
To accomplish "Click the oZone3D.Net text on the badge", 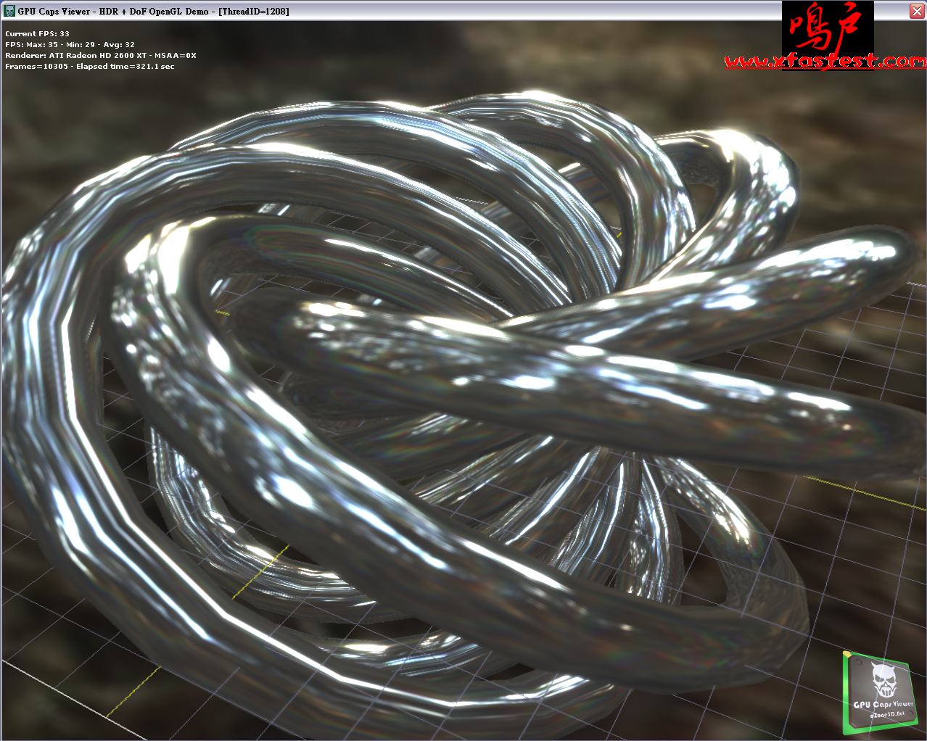I will pos(887,714).
